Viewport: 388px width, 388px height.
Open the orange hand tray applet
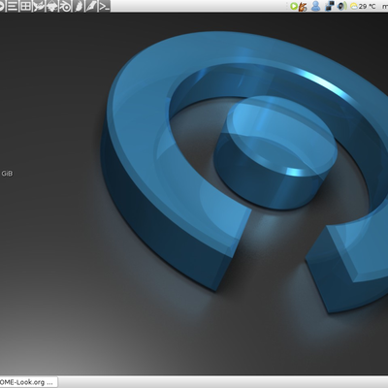point(303,6)
